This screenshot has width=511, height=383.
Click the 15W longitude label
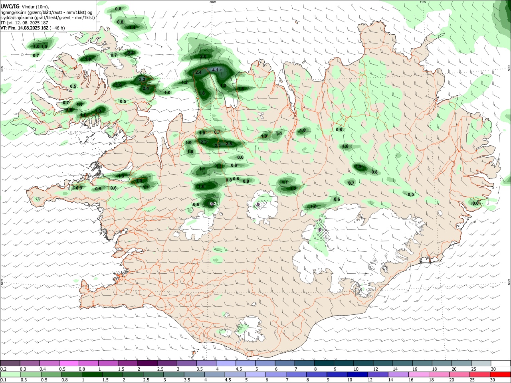(423, 2)
